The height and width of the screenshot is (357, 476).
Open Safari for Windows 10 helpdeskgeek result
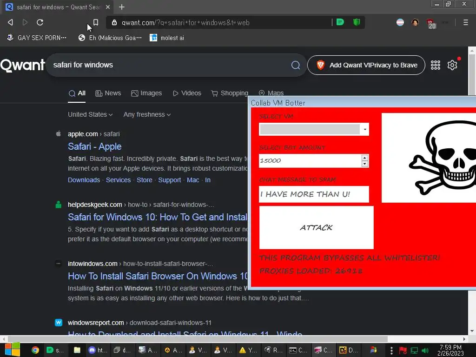[x=158, y=217]
